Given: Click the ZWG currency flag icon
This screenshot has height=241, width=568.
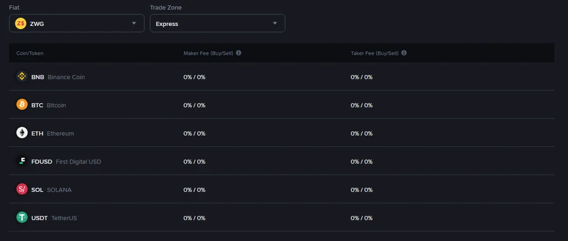Looking at the screenshot, I should coord(21,23).
